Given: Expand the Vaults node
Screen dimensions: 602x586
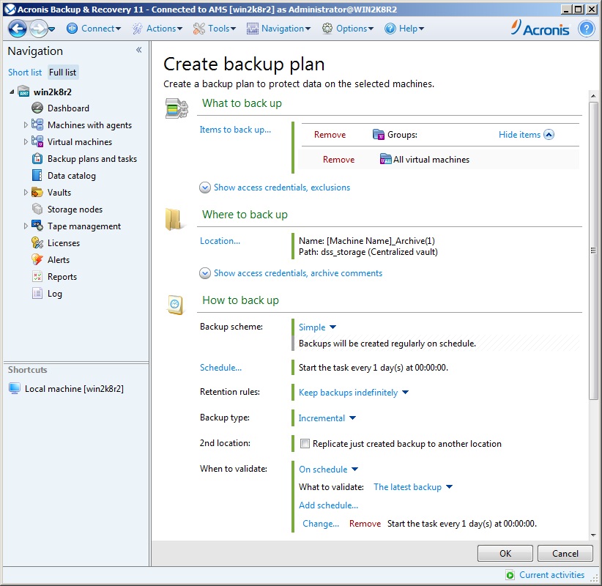Looking at the screenshot, I should [x=26, y=193].
